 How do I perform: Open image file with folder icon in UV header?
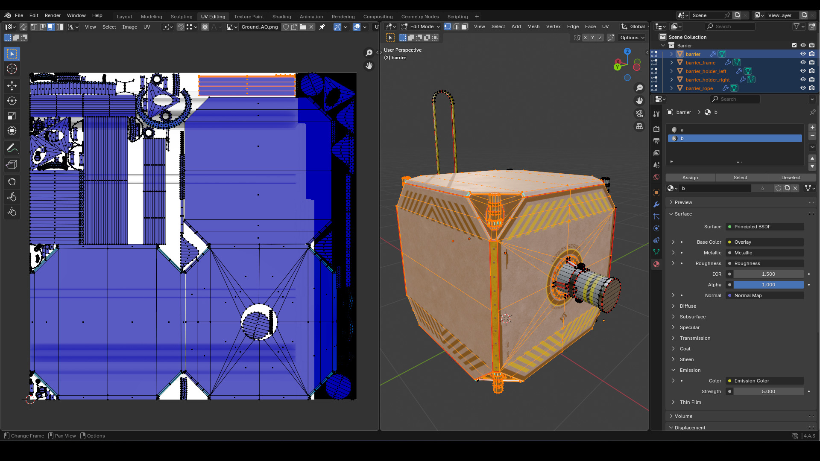303,27
